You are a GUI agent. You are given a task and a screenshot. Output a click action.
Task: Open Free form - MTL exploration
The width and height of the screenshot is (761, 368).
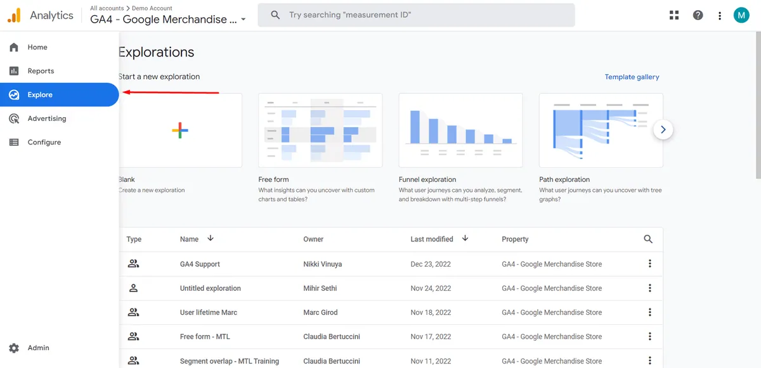pyautogui.click(x=204, y=336)
